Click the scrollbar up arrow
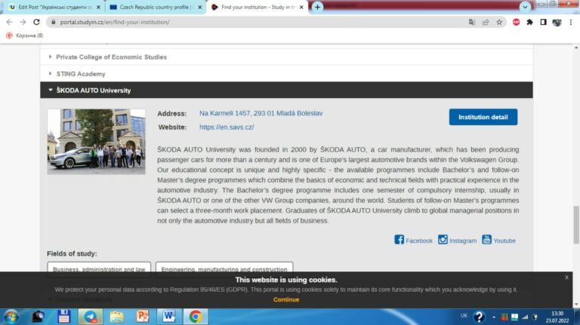Screen dimensions: 580x325 [576, 48]
